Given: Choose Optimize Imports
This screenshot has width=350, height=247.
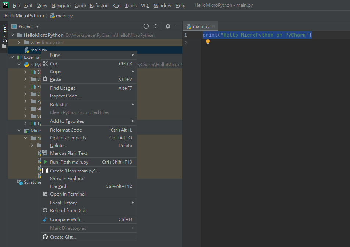Looking at the screenshot, I should click(89, 137).
